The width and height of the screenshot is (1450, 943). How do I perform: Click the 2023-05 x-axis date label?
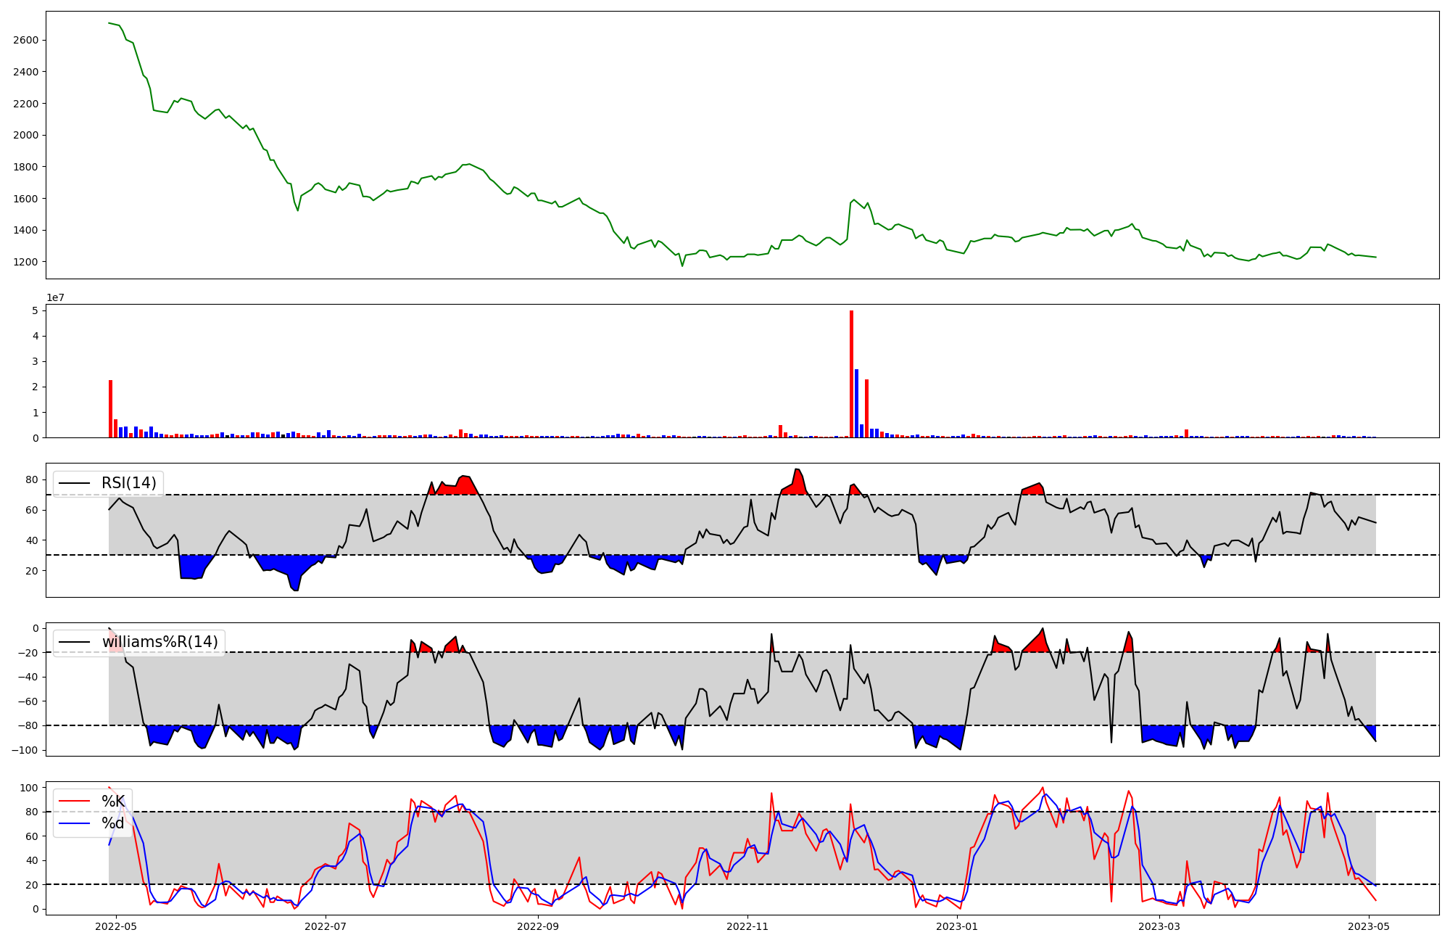click(x=1369, y=926)
